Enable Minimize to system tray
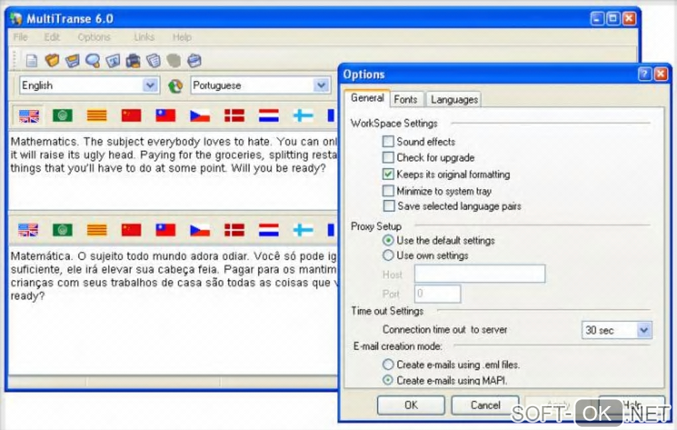 point(388,191)
